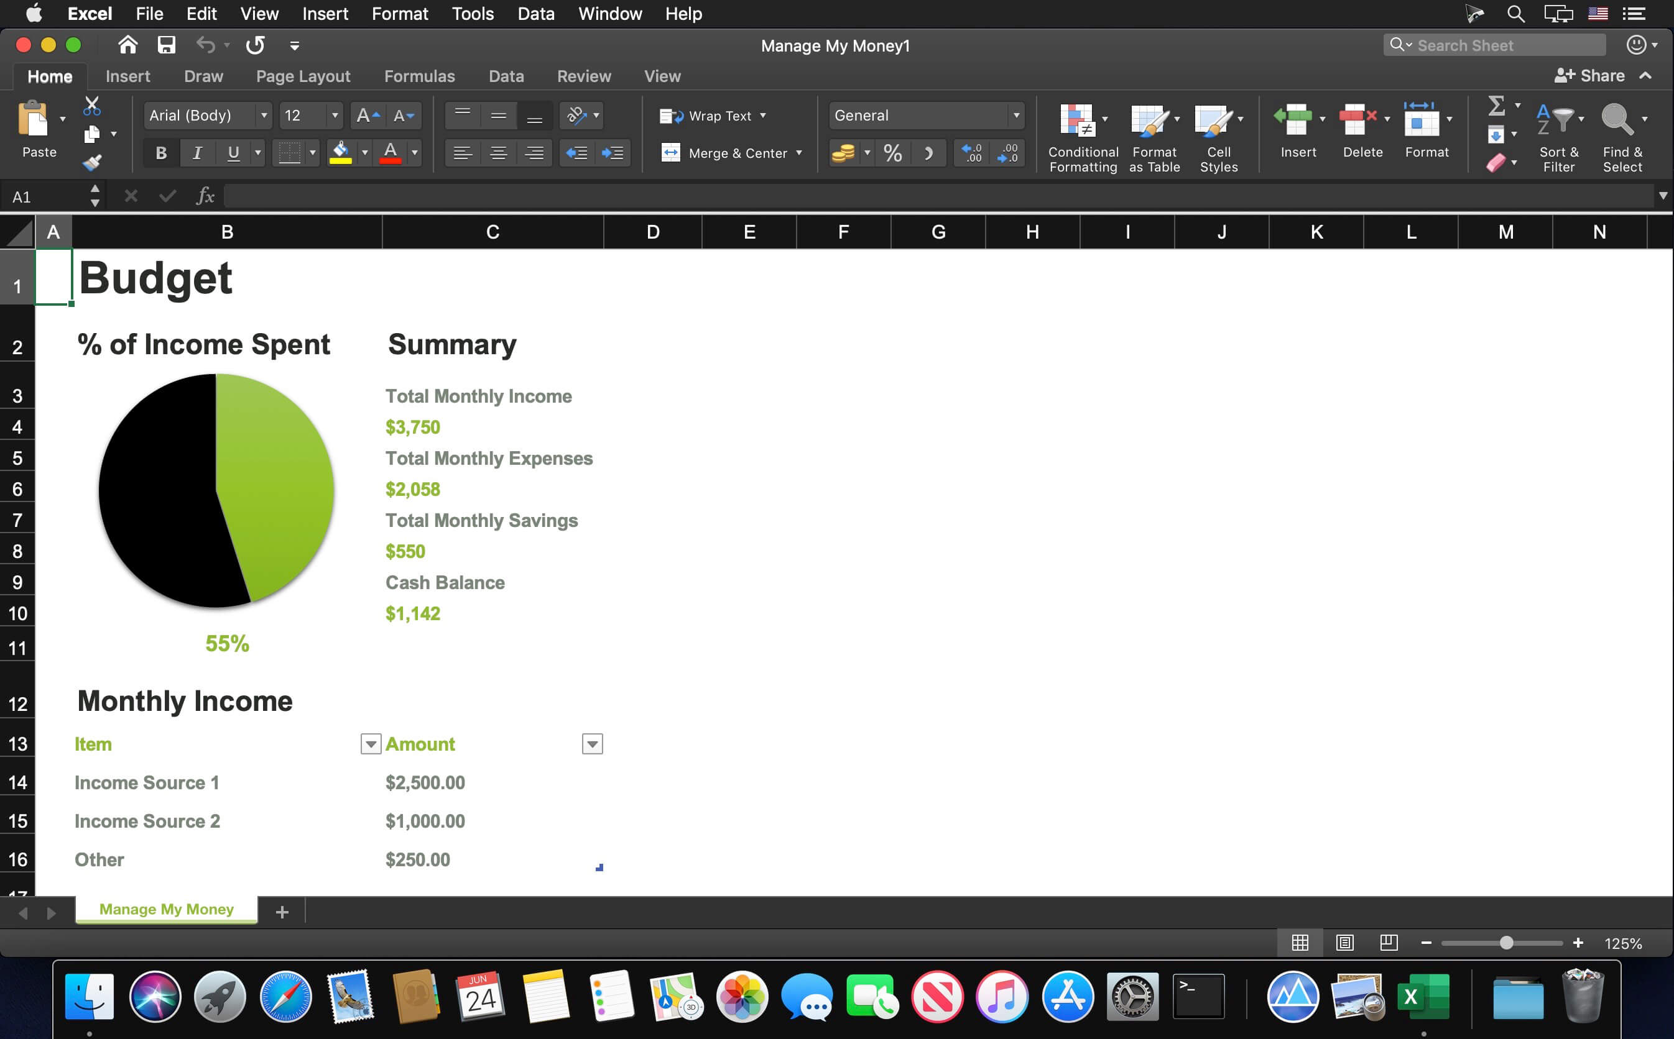Click the Data ribbon tab

pyautogui.click(x=507, y=74)
